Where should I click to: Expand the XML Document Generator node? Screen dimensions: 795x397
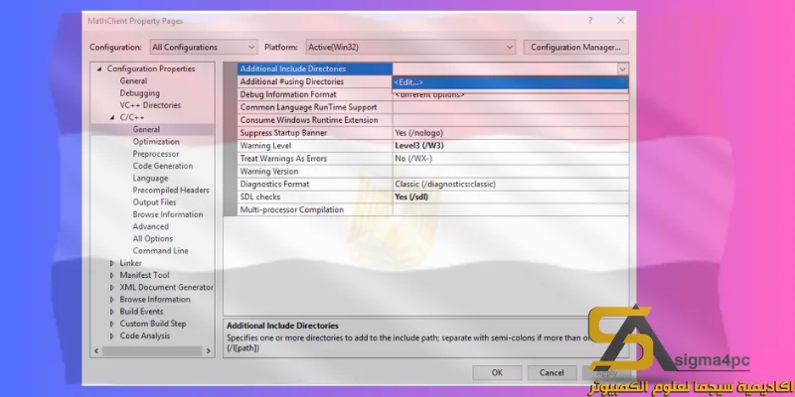pos(112,287)
